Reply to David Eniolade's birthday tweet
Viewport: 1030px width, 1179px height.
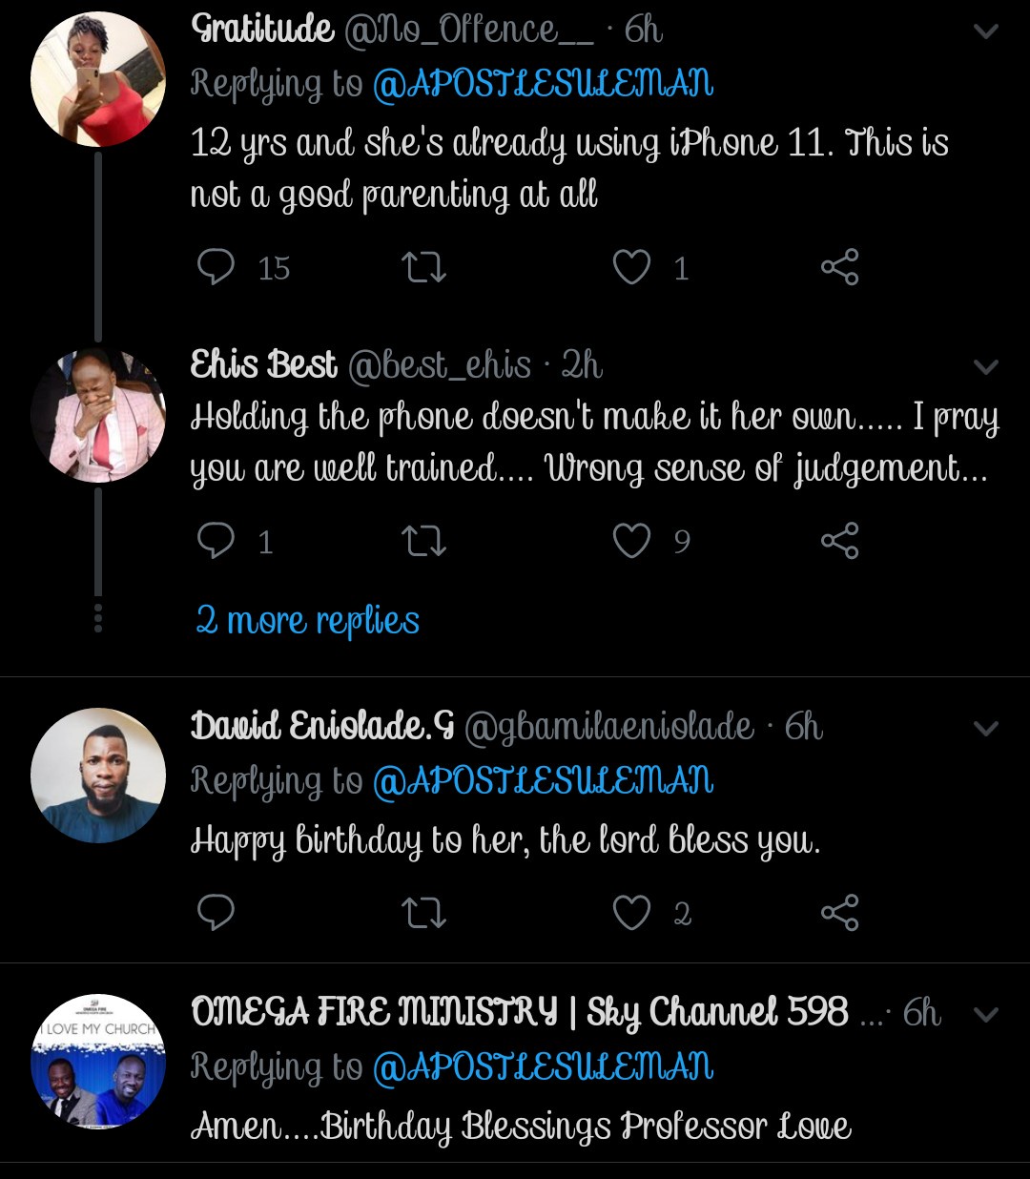click(216, 913)
